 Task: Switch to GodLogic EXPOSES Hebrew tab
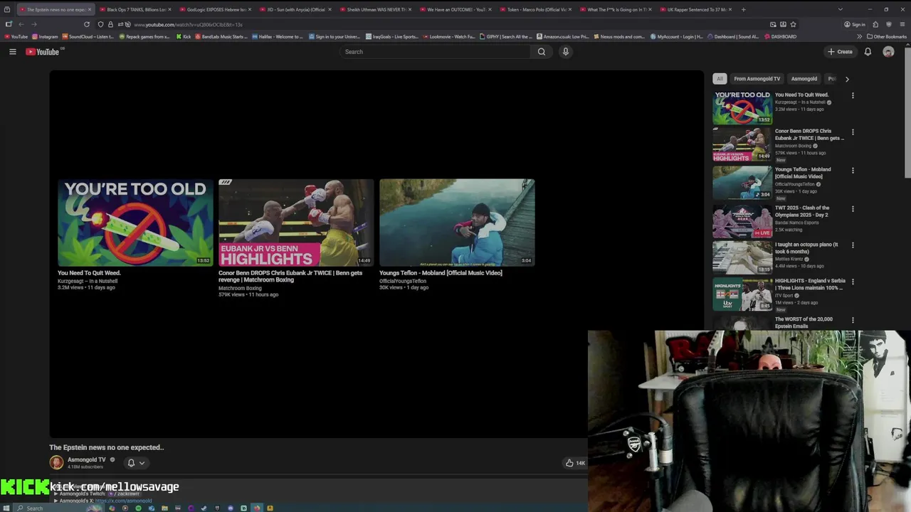216,9
